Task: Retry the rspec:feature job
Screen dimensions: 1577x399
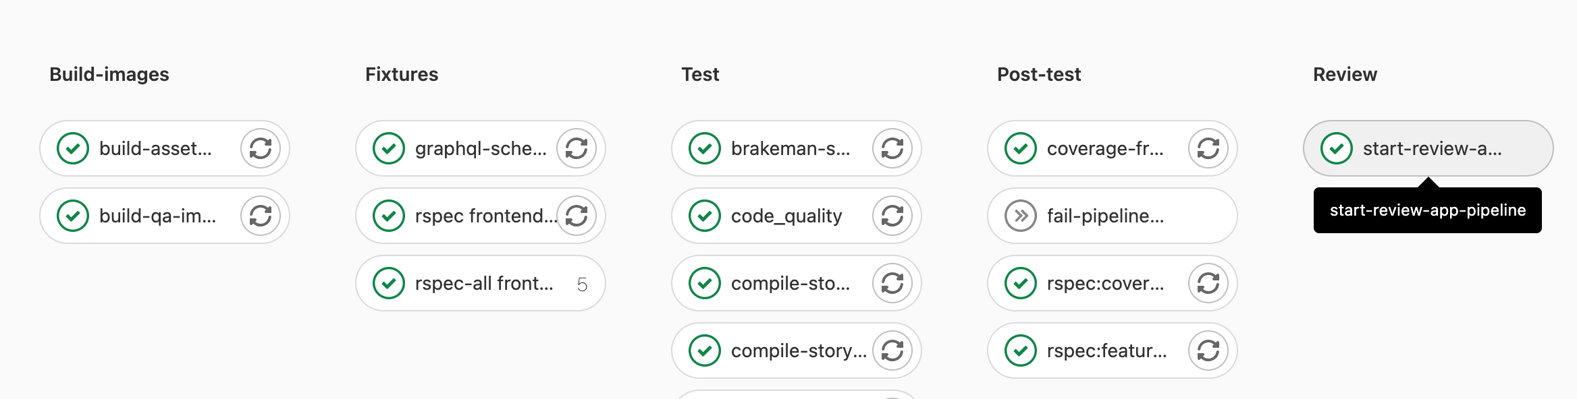Action: coord(1208,350)
